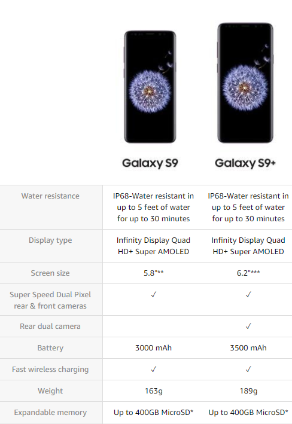292x424 pixels.
Task: Click the Water resistance row label
Action: (50, 196)
